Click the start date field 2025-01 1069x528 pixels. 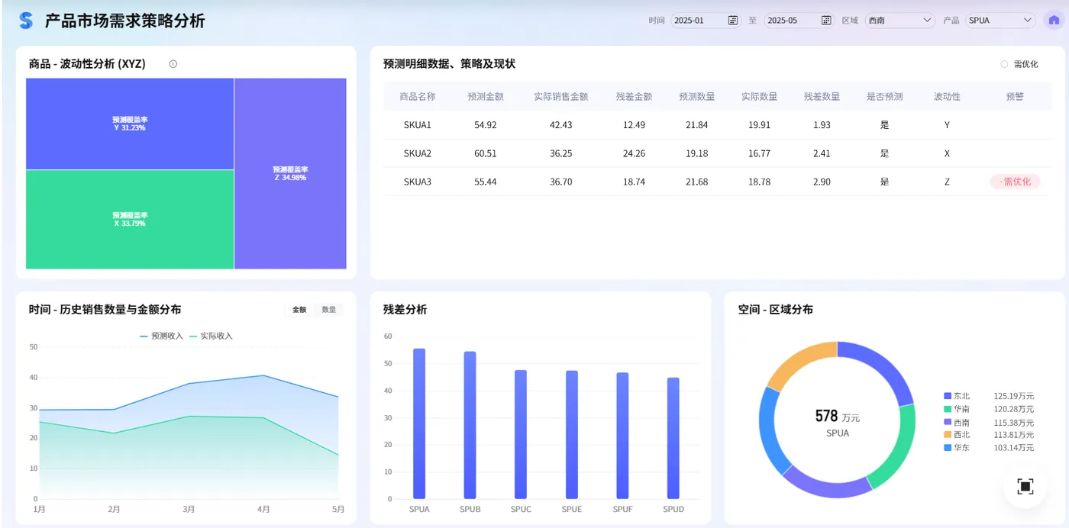pyautogui.click(x=706, y=21)
